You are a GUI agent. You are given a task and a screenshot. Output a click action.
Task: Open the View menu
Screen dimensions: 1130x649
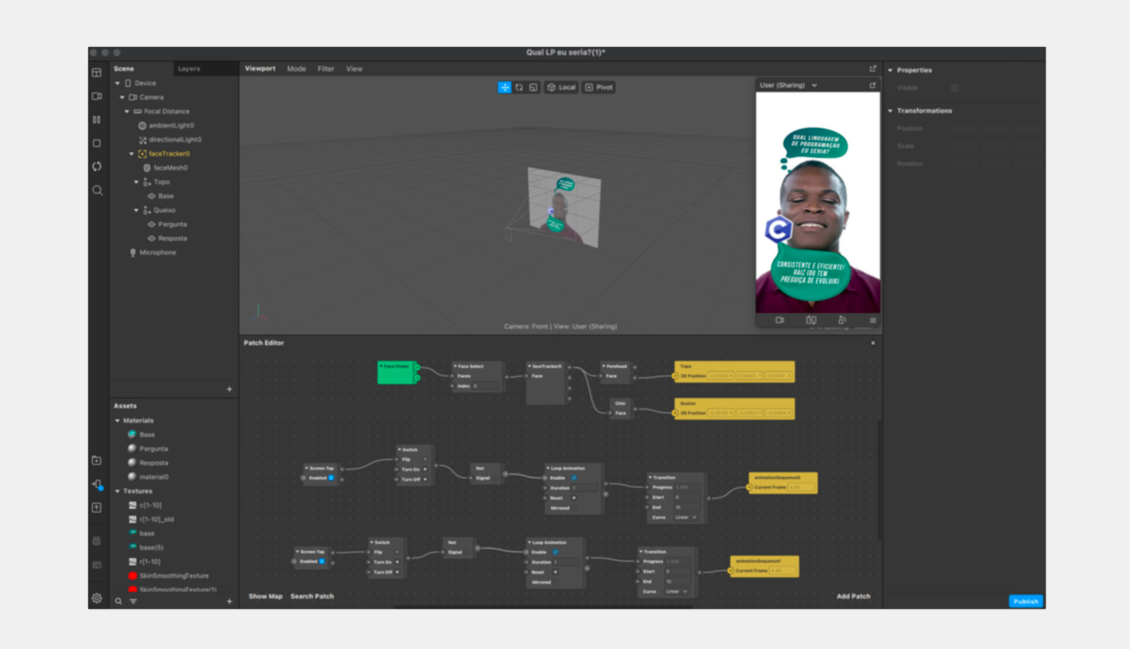[x=354, y=69]
